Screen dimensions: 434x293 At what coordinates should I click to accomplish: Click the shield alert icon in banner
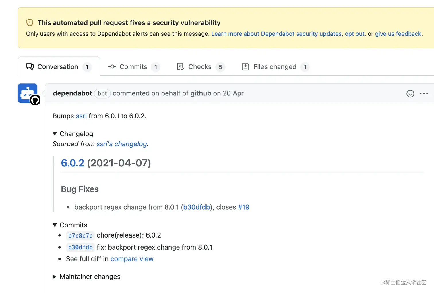coord(30,23)
